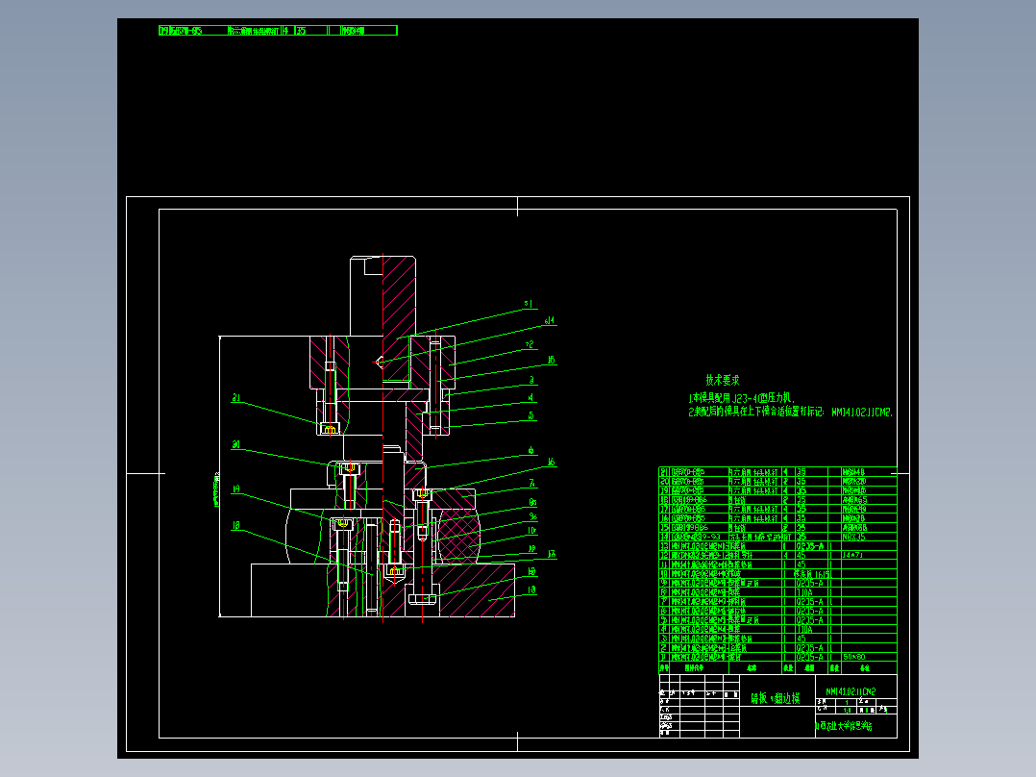This screenshot has width=1036, height=777.
Task: Click the 吊板·翻边模 drawing title
Action: click(775, 698)
